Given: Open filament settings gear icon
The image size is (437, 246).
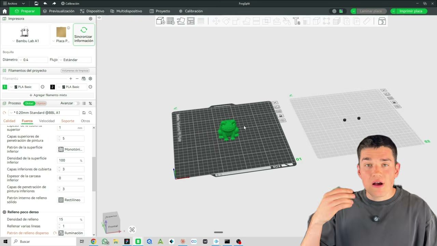Looking at the screenshot, I should point(90,79).
